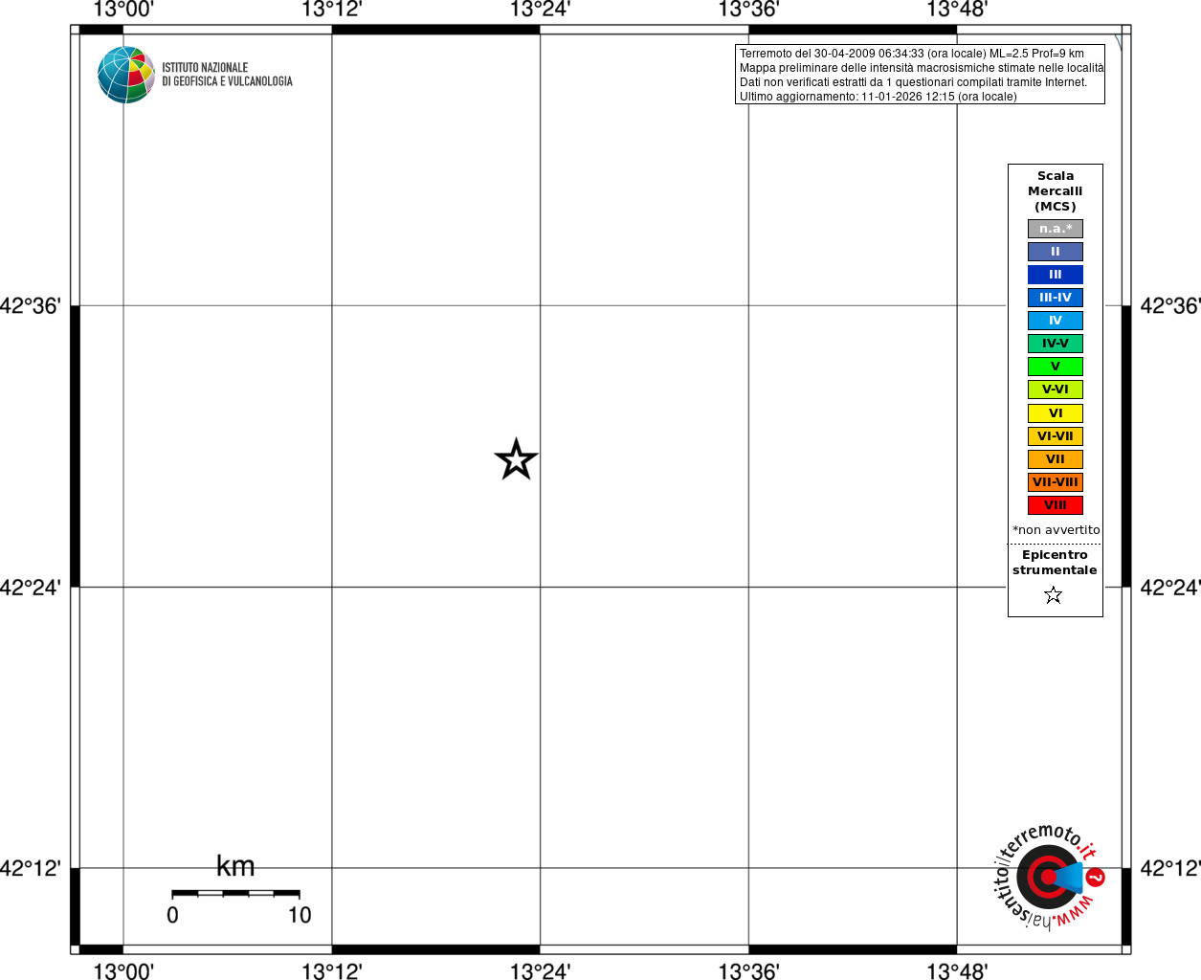Select the intensity VI-VII legend swatch
This screenshot has height=980, width=1201.
[x=1056, y=436]
